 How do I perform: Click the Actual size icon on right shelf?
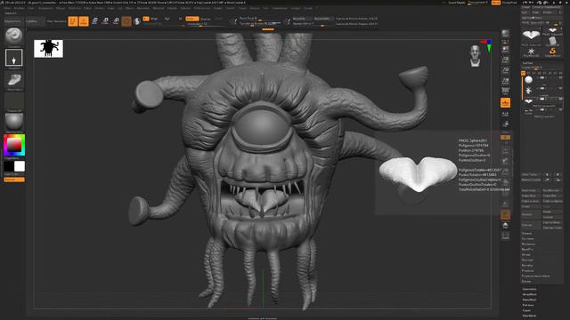(x=505, y=70)
